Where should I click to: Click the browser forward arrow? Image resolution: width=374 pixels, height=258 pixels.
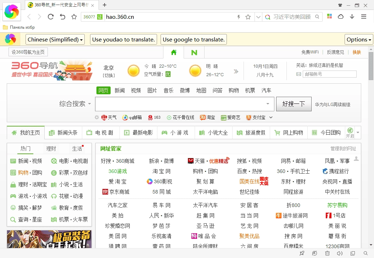click(x=39, y=17)
